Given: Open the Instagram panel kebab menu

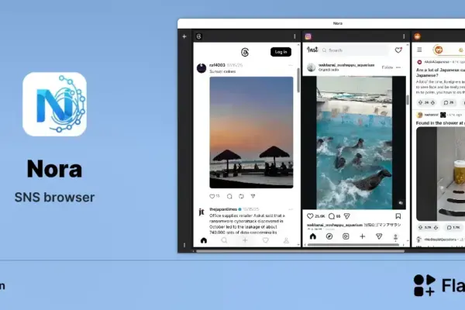Looking at the screenshot, I should (404, 36).
